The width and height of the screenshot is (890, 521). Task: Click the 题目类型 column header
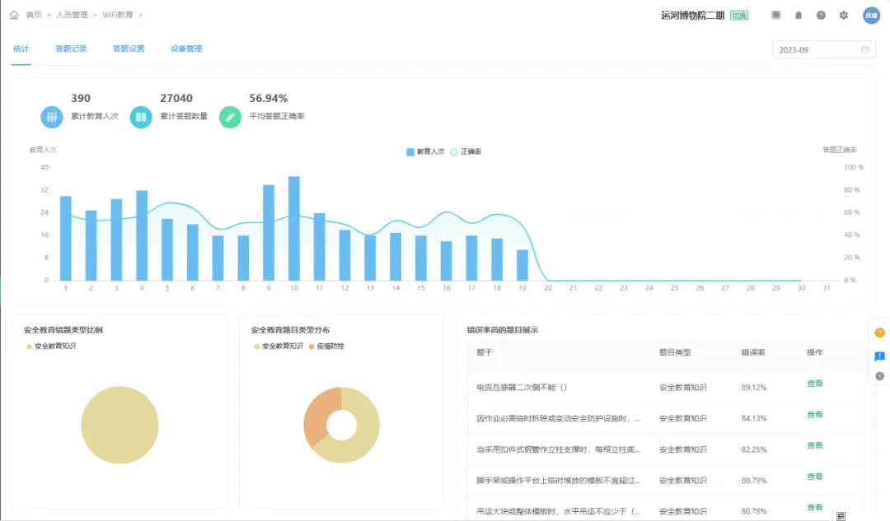tap(675, 352)
